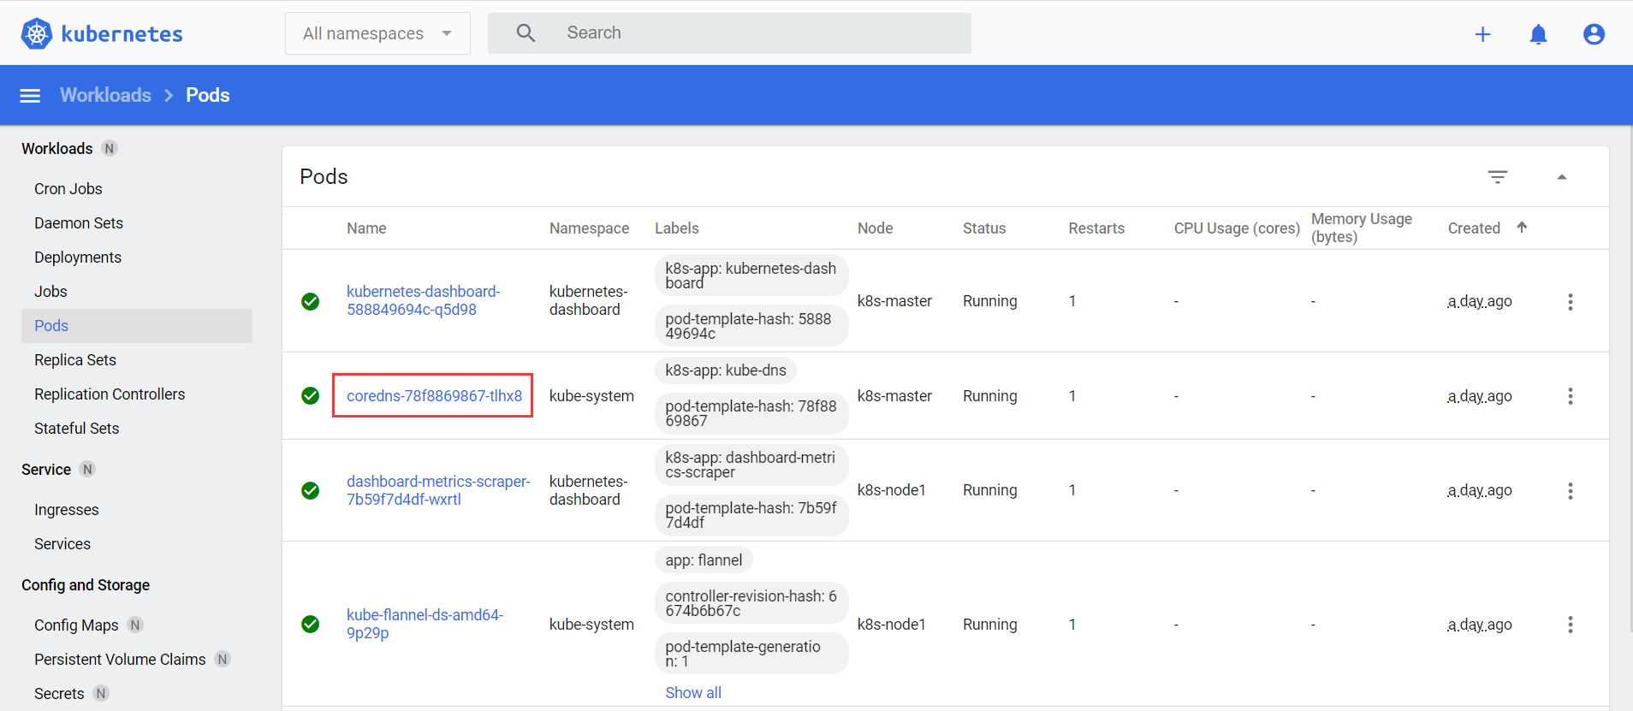
Task: Open actions menu for coredns pod
Action: (x=1571, y=396)
